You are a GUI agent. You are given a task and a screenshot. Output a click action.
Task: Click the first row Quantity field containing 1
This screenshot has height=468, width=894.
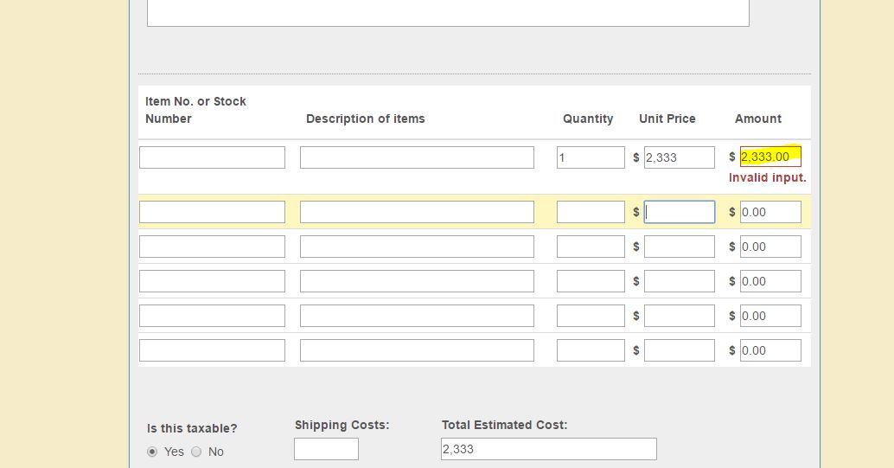591,157
